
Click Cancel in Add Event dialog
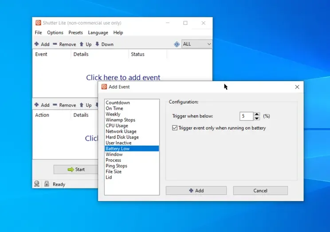(x=260, y=190)
